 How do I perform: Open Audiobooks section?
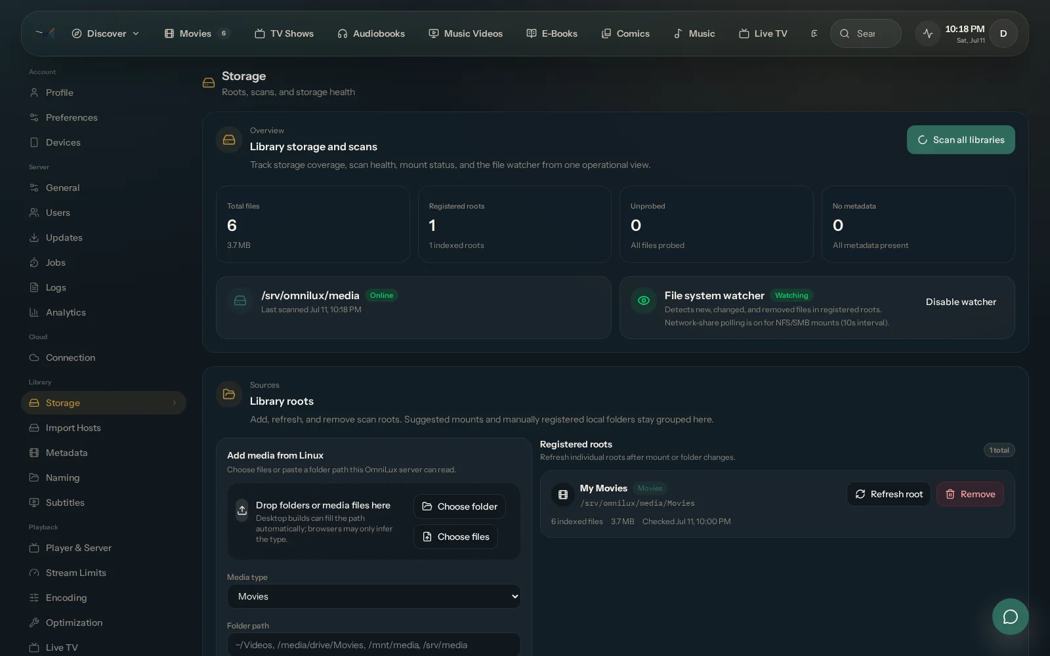tap(371, 33)
